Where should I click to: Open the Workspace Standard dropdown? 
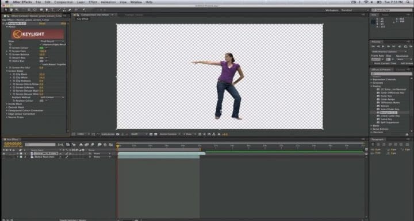tap(355, 10)
